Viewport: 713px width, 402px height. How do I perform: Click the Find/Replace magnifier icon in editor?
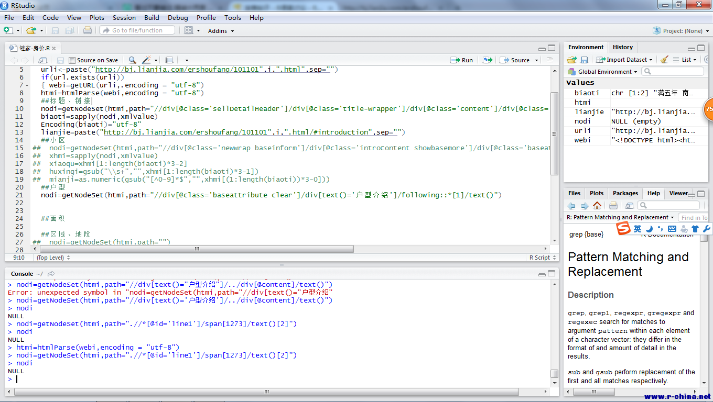[132, 60]
